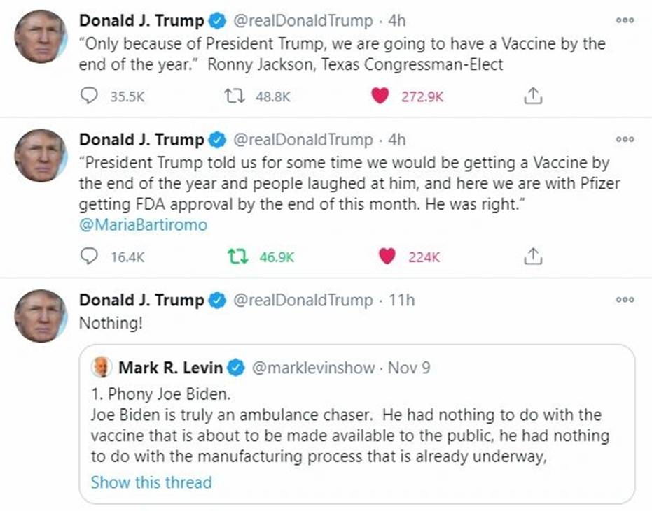Retweet the Ronny Jackson quote tweet
Viewport: 652px width, 511px height.
pos(233,97)
